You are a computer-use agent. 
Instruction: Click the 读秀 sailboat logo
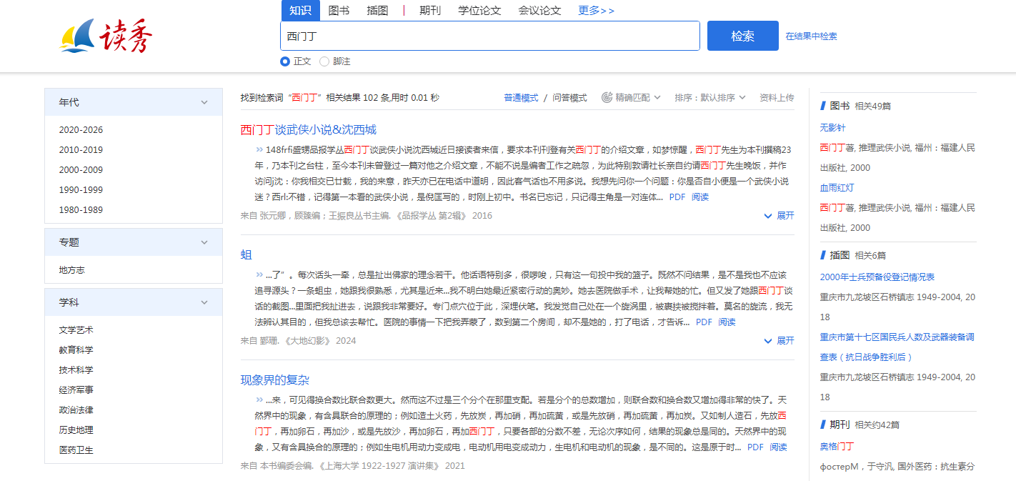click(106, 36)
